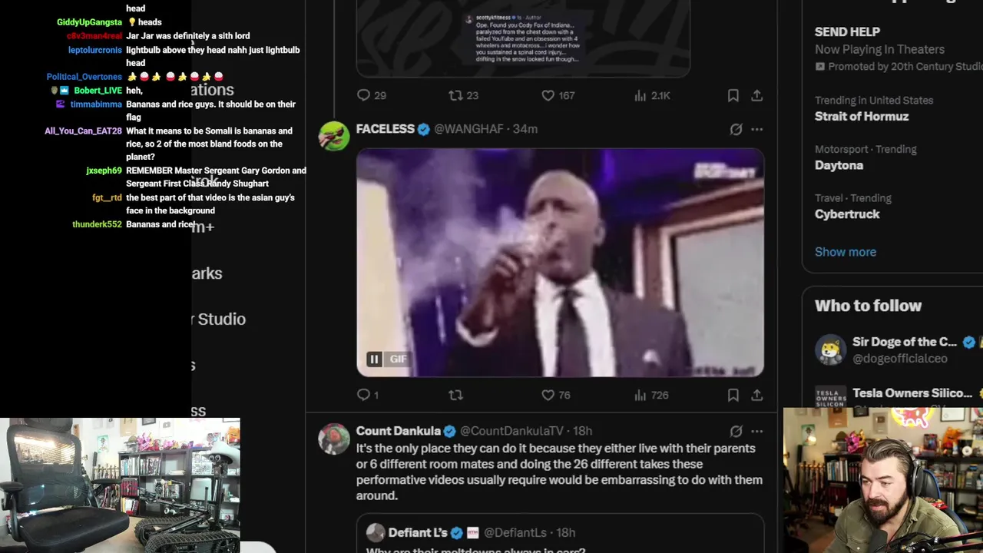This screenshot has height=553, width=983.
Task: Open Strait of Hormuz trending topic
Action: coord(862,116)
